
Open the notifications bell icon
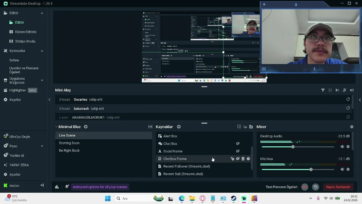[67, 187]
